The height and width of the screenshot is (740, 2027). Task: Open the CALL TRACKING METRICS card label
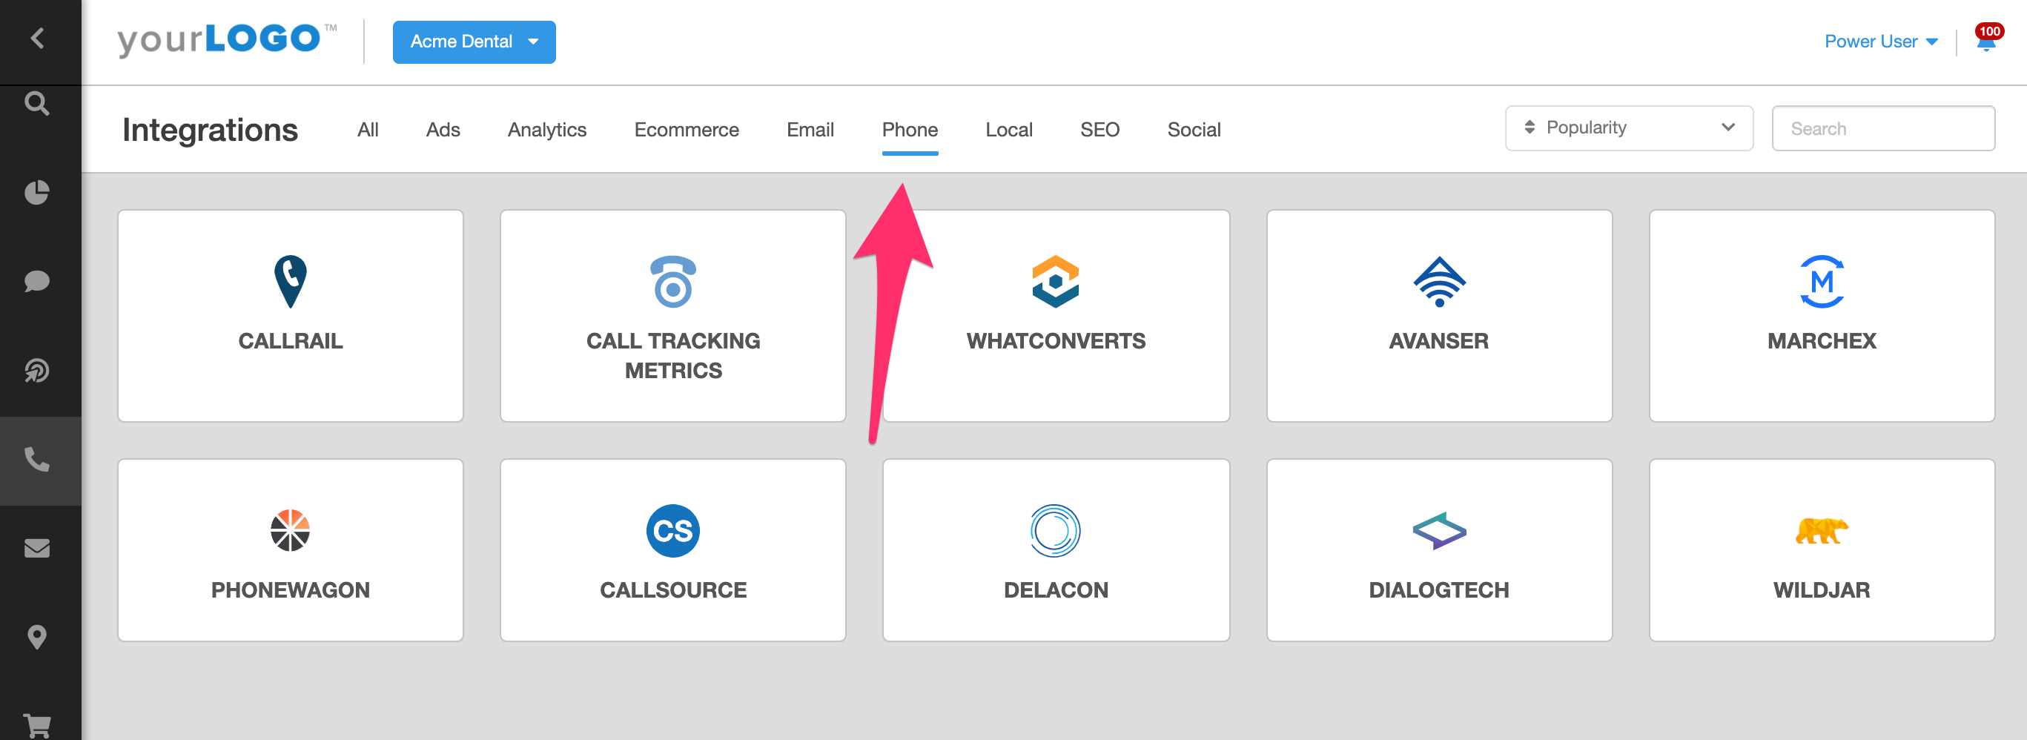pyautogui.click(x=672, y=356)
